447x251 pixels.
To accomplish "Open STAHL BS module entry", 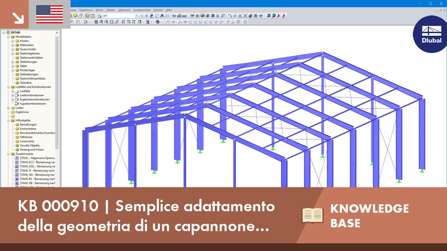I will 38,179.
